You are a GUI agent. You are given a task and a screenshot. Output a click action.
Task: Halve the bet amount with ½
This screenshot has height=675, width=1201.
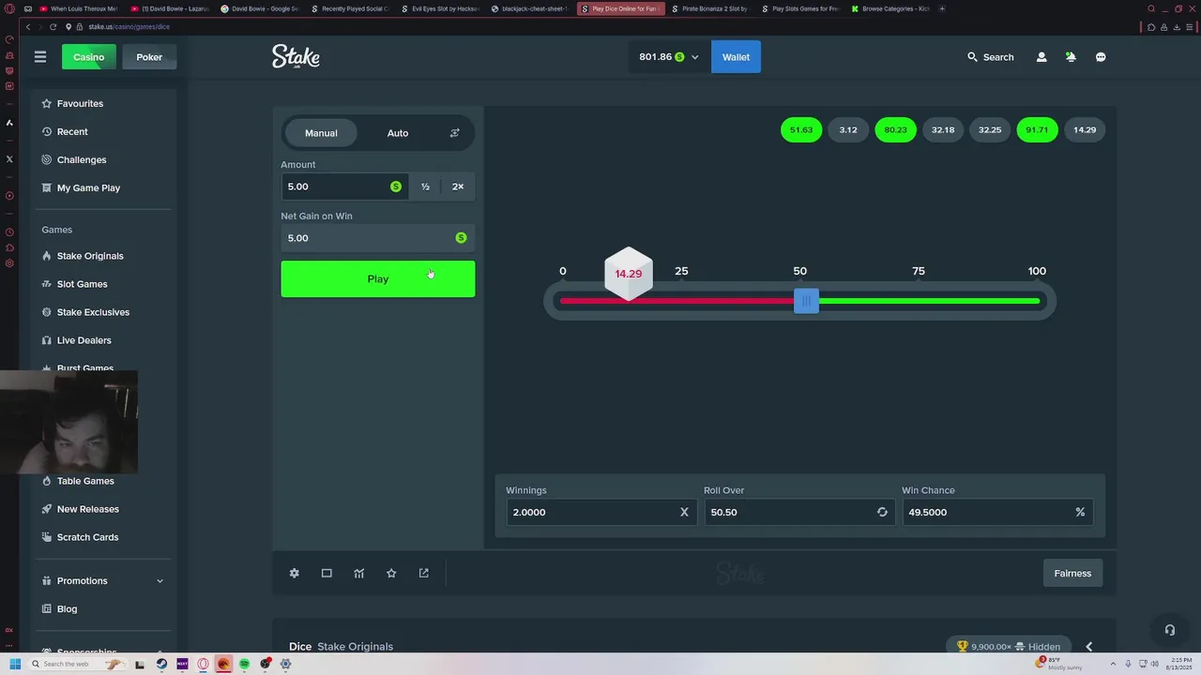425,187
